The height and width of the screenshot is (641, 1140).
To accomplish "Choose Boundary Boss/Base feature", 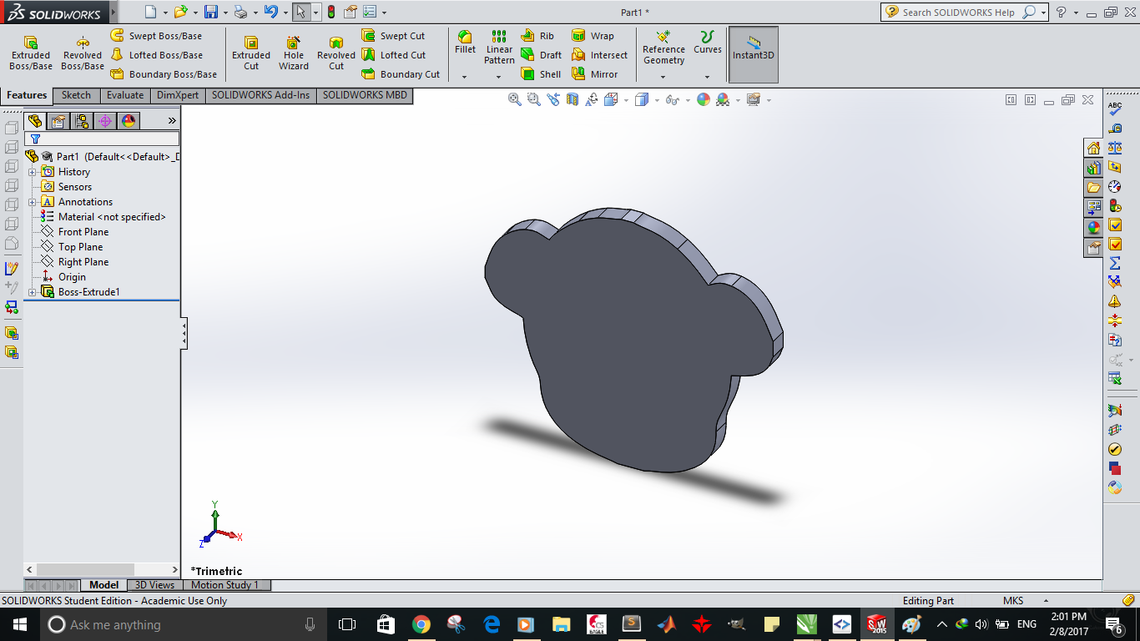I will [x=164, y=74].
